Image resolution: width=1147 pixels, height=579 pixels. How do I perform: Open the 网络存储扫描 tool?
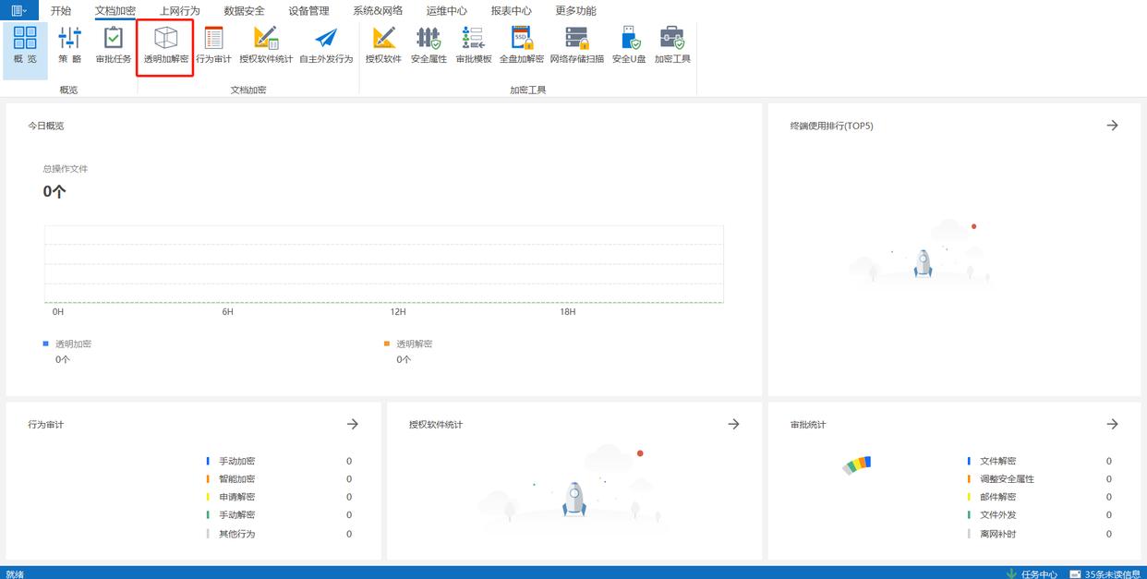pos(577,45)
